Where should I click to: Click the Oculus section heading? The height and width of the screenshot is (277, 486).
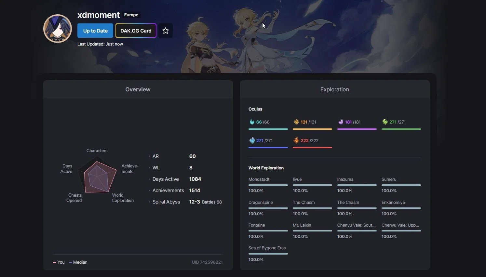click(x=255, y=109)
